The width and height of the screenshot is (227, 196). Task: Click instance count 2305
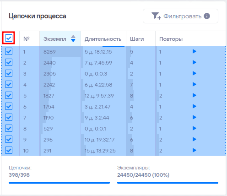point(49,74)
